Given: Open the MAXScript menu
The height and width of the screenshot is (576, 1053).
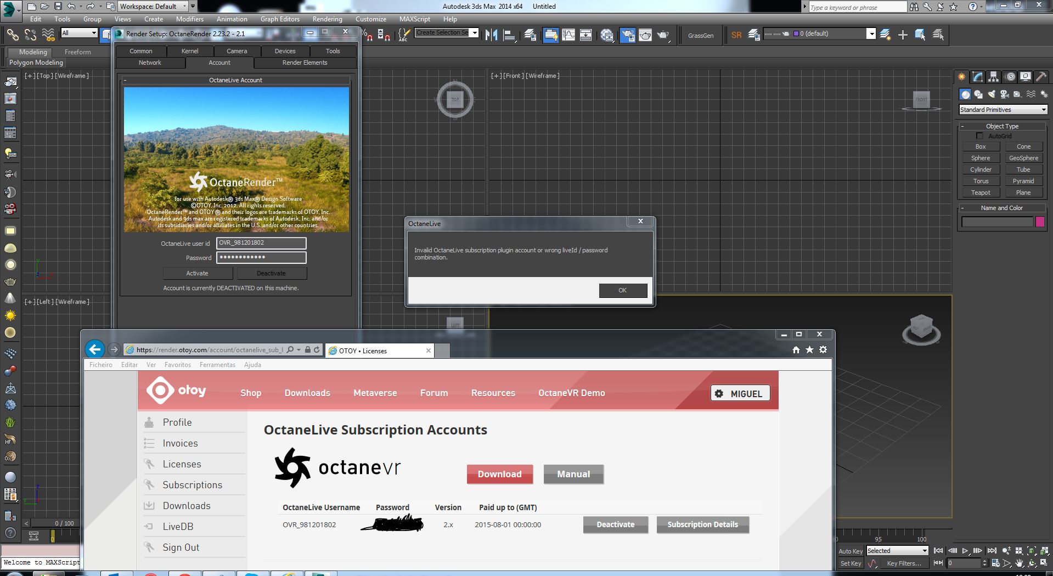Looking at the screenshot, I should (415, 19).
